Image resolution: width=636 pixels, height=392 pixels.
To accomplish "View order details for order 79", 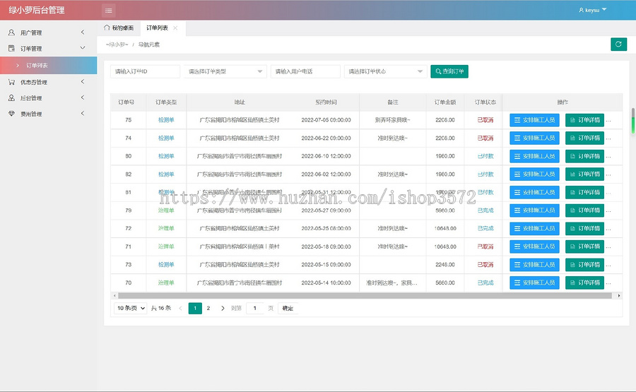I will point(584,210).
